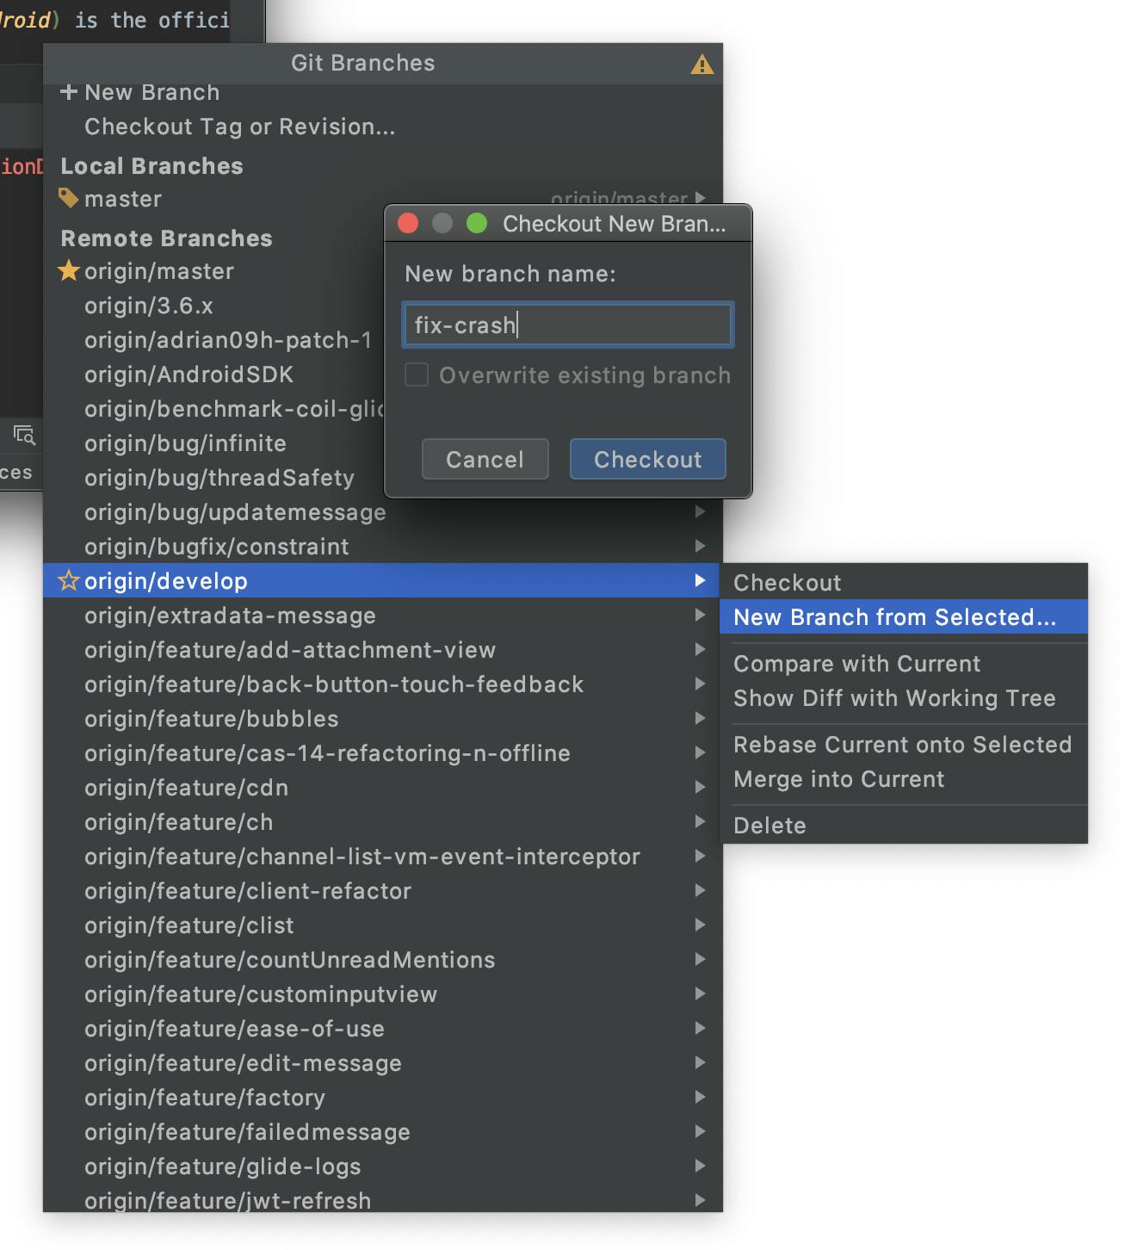1131x1250 pixels.
Task: Toggle the Overwrite existing branch checkbox
Action: tap(416, 374)
